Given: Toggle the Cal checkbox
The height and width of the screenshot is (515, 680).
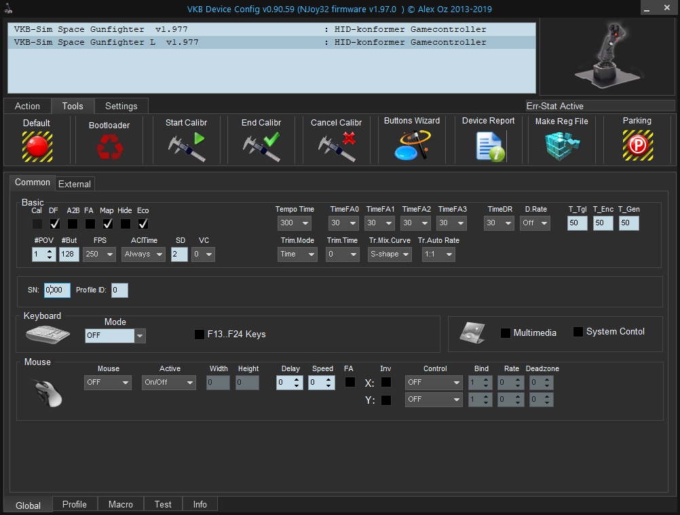Looking at the screenshot, I should pyautogui.click(x=37, y=224).
